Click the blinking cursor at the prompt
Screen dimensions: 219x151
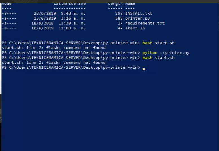click(144, 69)
